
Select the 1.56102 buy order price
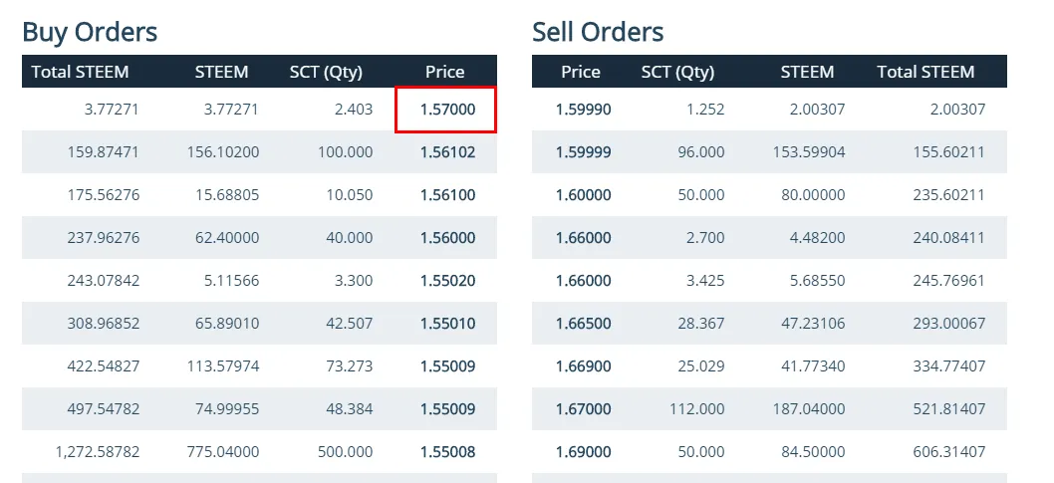coord(447,152)
